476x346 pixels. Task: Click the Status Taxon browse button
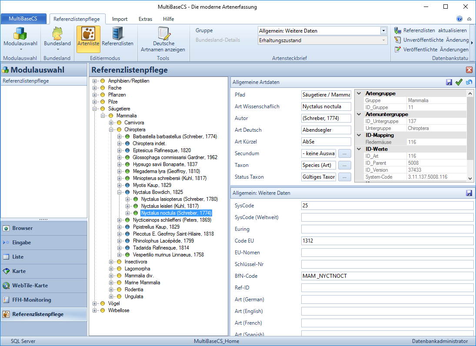coord(345,177)
